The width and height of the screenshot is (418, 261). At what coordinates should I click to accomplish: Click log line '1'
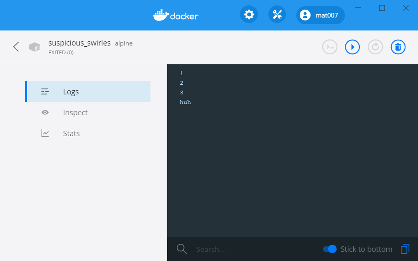(x=181, y=73)
